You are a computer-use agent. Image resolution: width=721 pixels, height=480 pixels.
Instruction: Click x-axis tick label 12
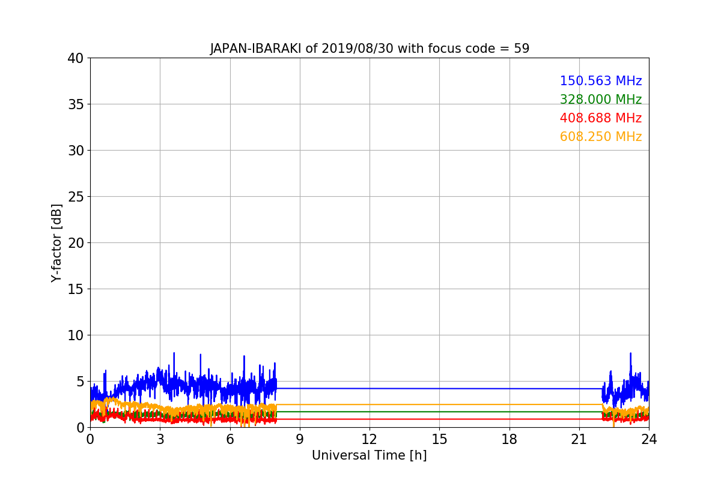tap(370, 439)
